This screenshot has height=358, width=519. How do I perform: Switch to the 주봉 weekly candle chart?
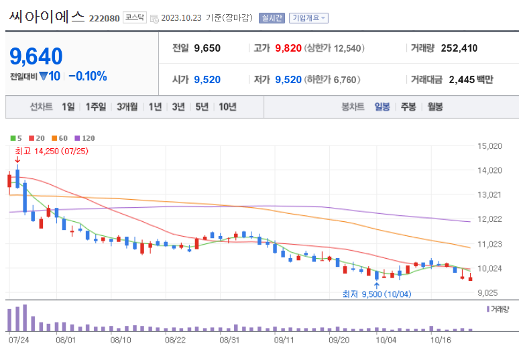408,107
